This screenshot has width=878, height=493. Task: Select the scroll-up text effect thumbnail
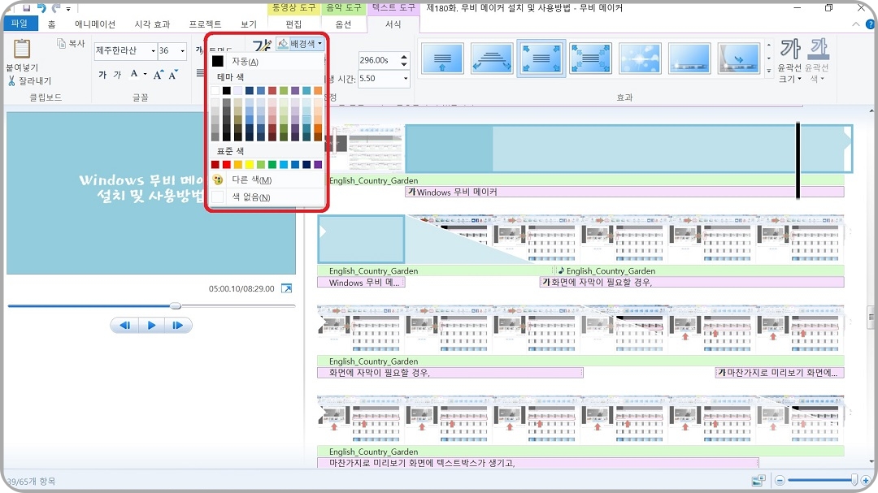click(x=442, y=58)
